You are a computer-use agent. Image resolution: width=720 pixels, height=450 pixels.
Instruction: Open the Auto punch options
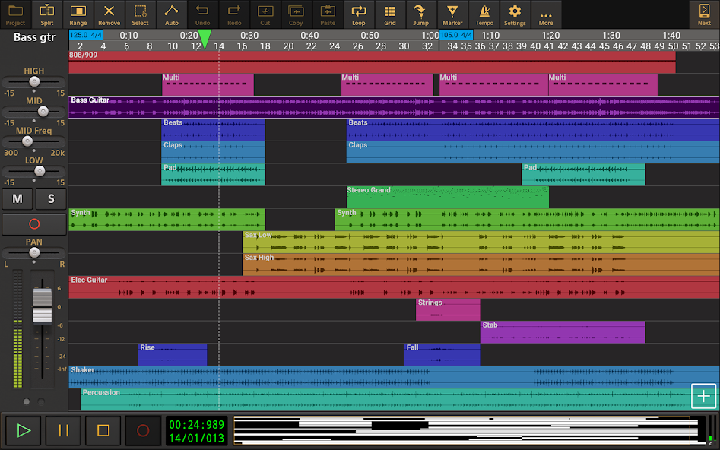[171, 14]
